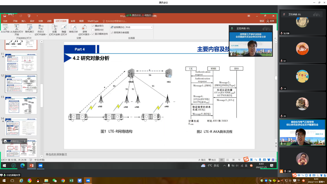
Task: Click Excel icon in outer taskbar
Action: point(71,181)
